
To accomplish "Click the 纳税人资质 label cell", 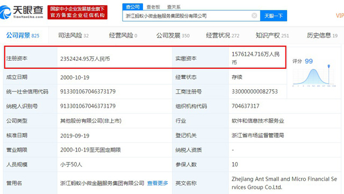I will tap(200, 150).
